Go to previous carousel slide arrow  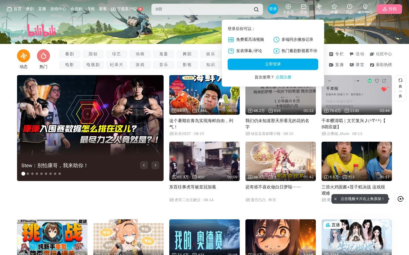pos(144,165)
